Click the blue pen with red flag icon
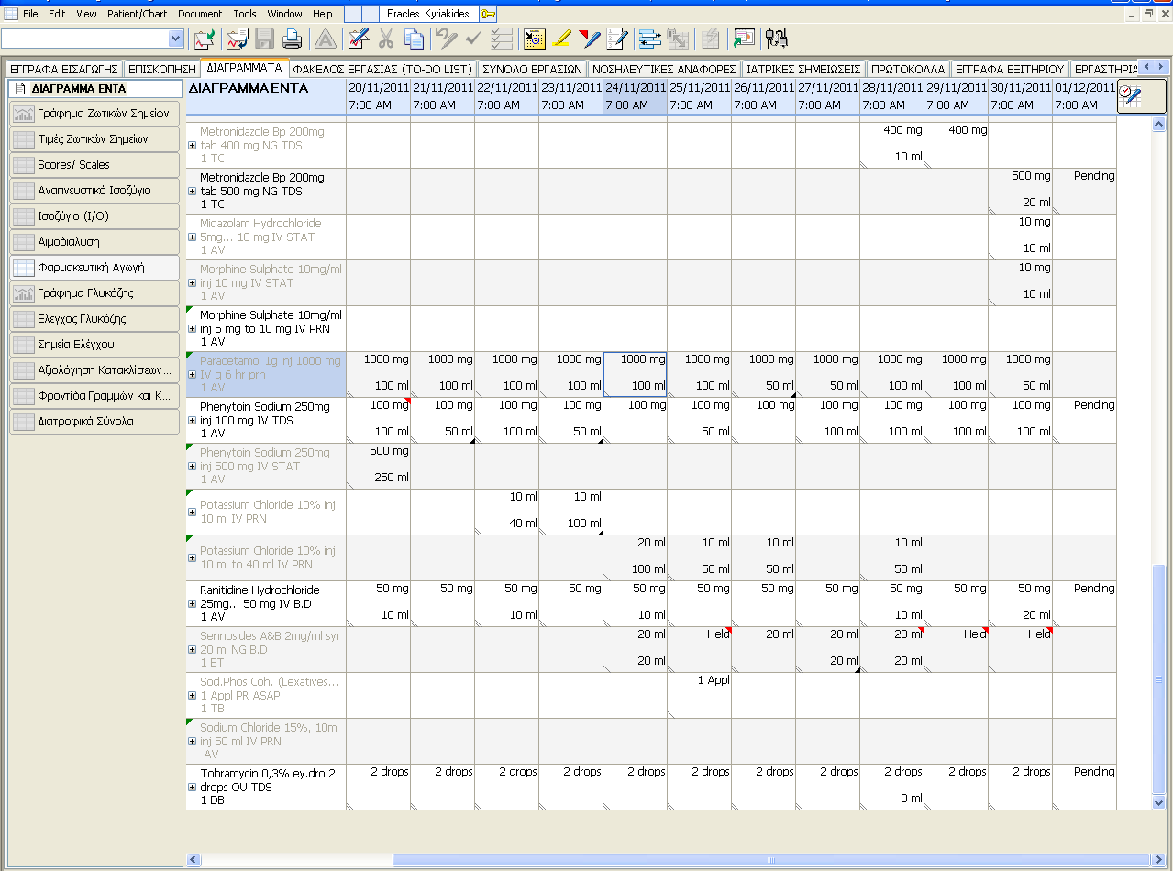 pyautogui.click(x=590, y=39)
